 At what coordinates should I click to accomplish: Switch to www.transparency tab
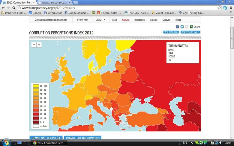[x=54, y=2]
